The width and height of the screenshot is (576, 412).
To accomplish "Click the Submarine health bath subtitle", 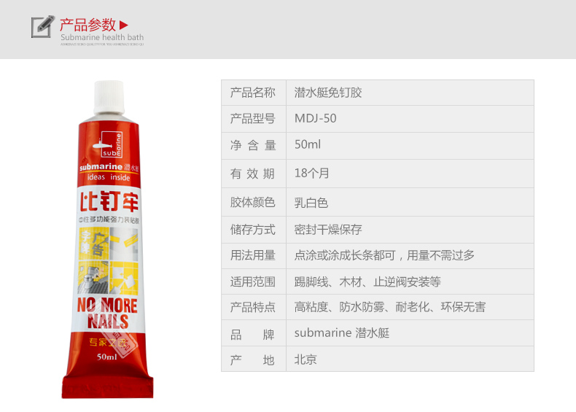I will click(102, 37).
